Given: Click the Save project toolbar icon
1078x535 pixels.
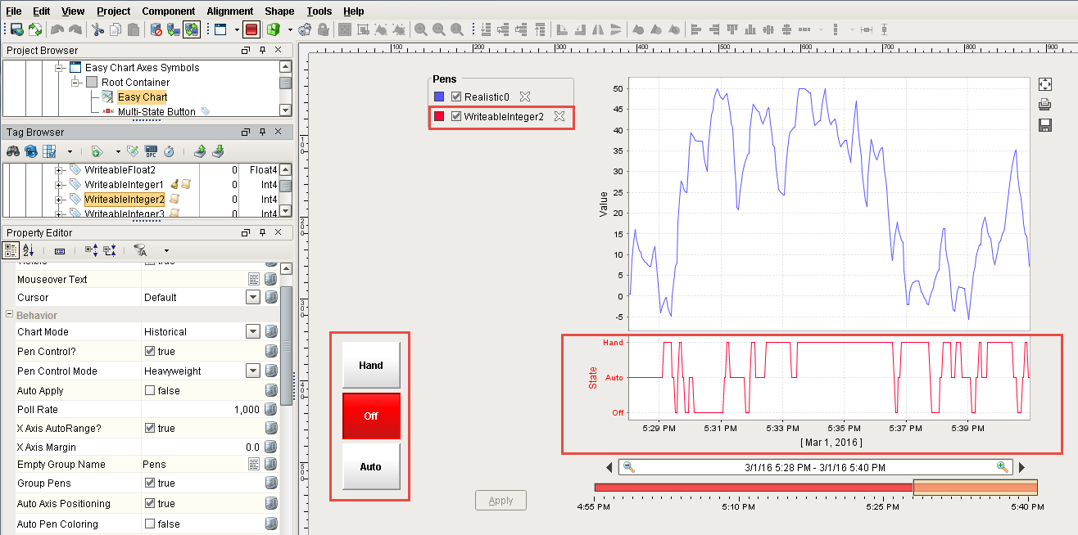Looking at the screenshot, I should (x=16, y=29).
